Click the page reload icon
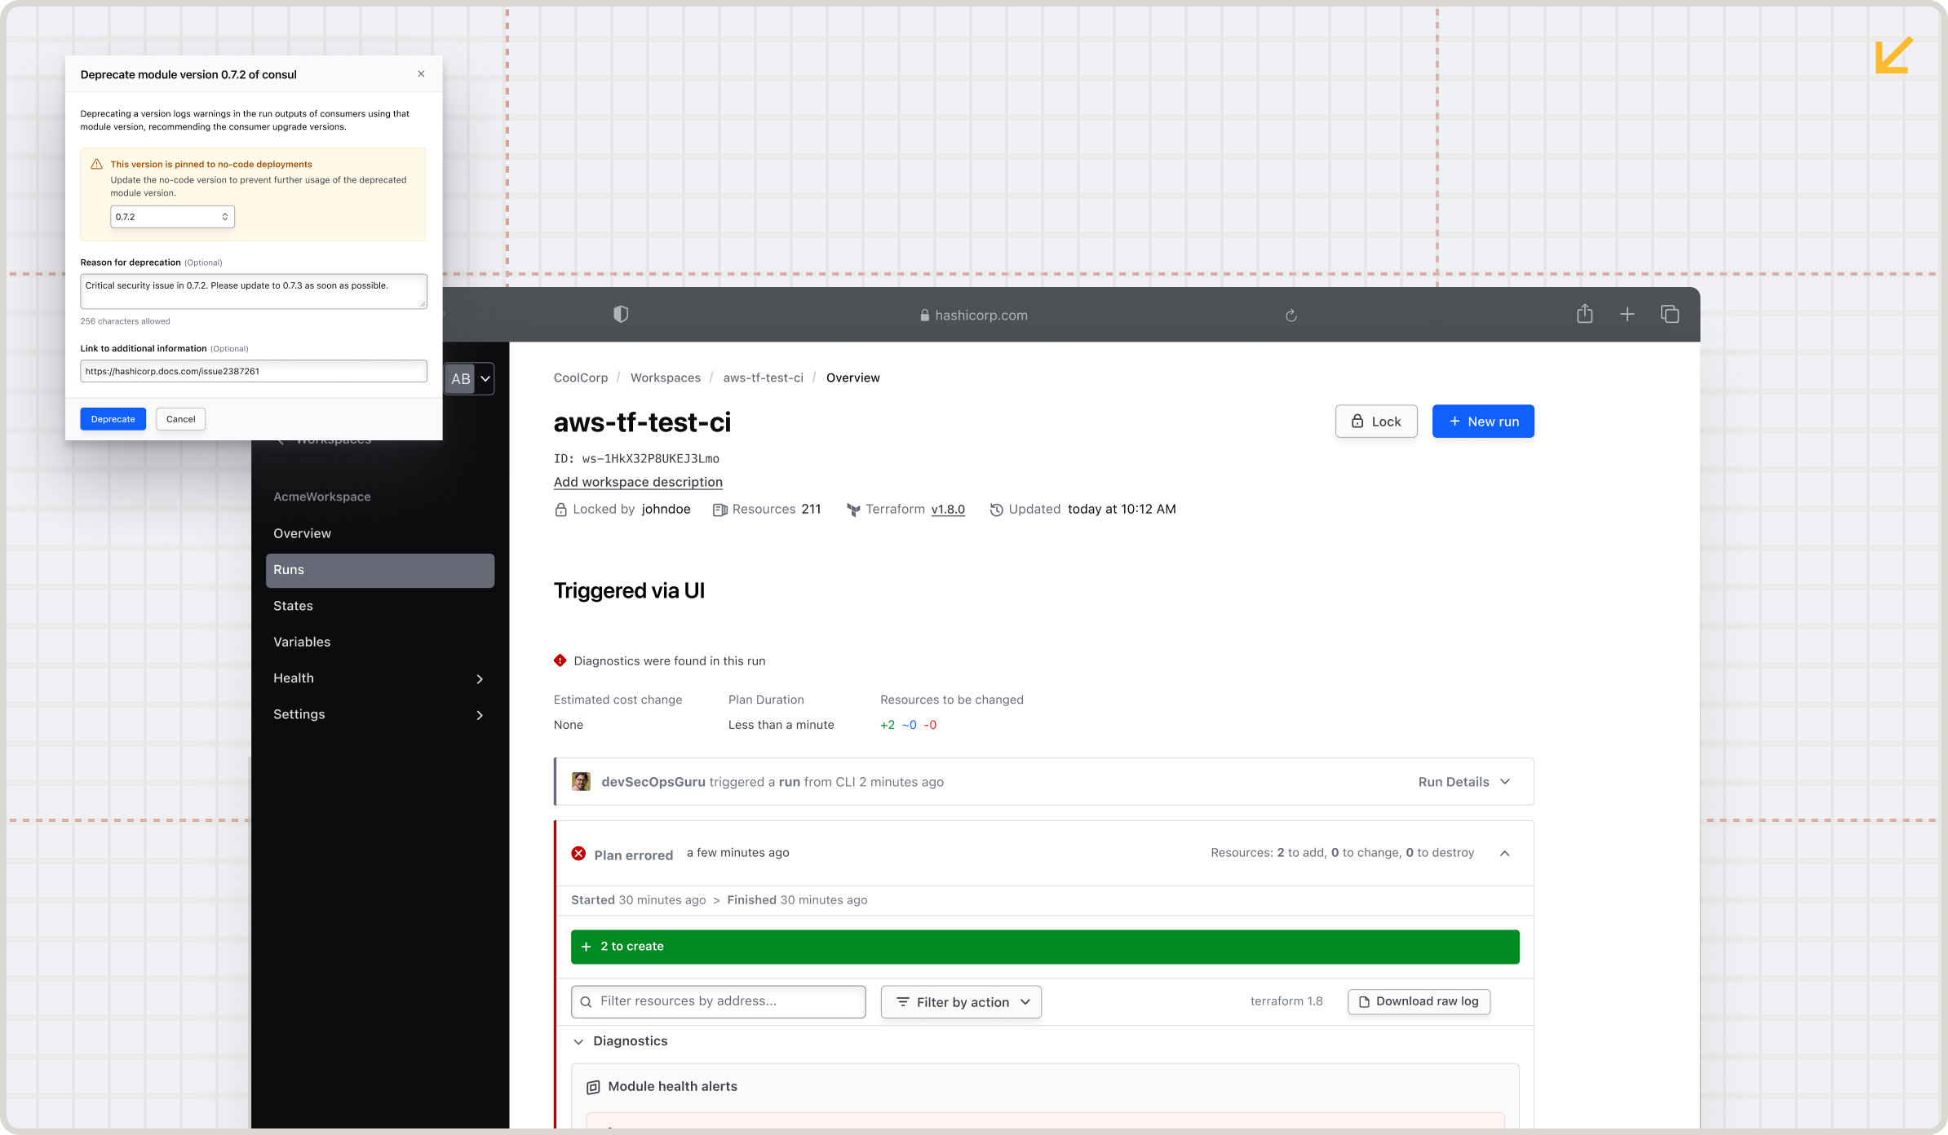1948x1135 pixels. tap(1291, 316)
